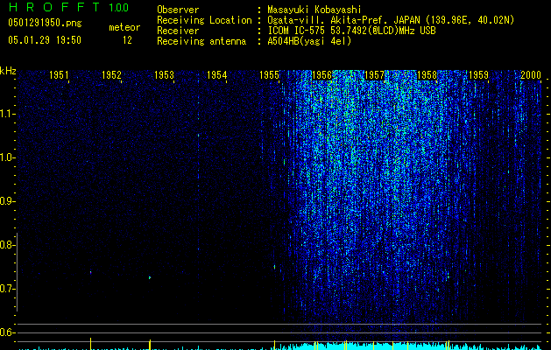Click the 0.8 kHz axis label
Screen dimensions: 551x350
tap(7, 245)
